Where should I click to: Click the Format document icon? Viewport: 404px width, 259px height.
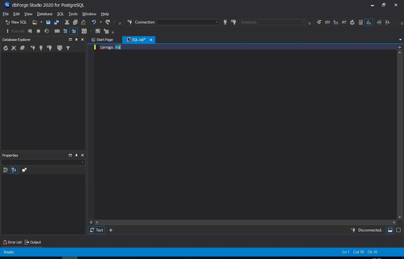[319, 22]
